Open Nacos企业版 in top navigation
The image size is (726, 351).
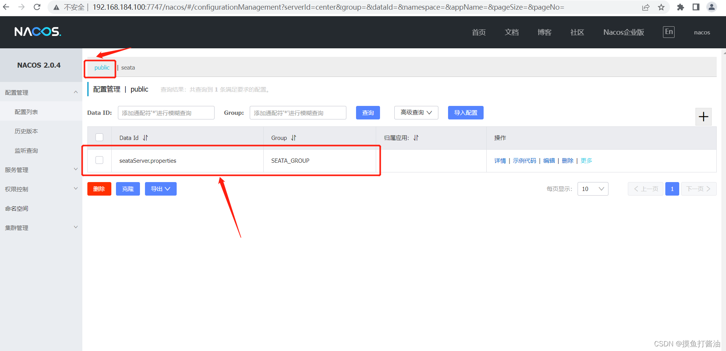pos(624,32)
